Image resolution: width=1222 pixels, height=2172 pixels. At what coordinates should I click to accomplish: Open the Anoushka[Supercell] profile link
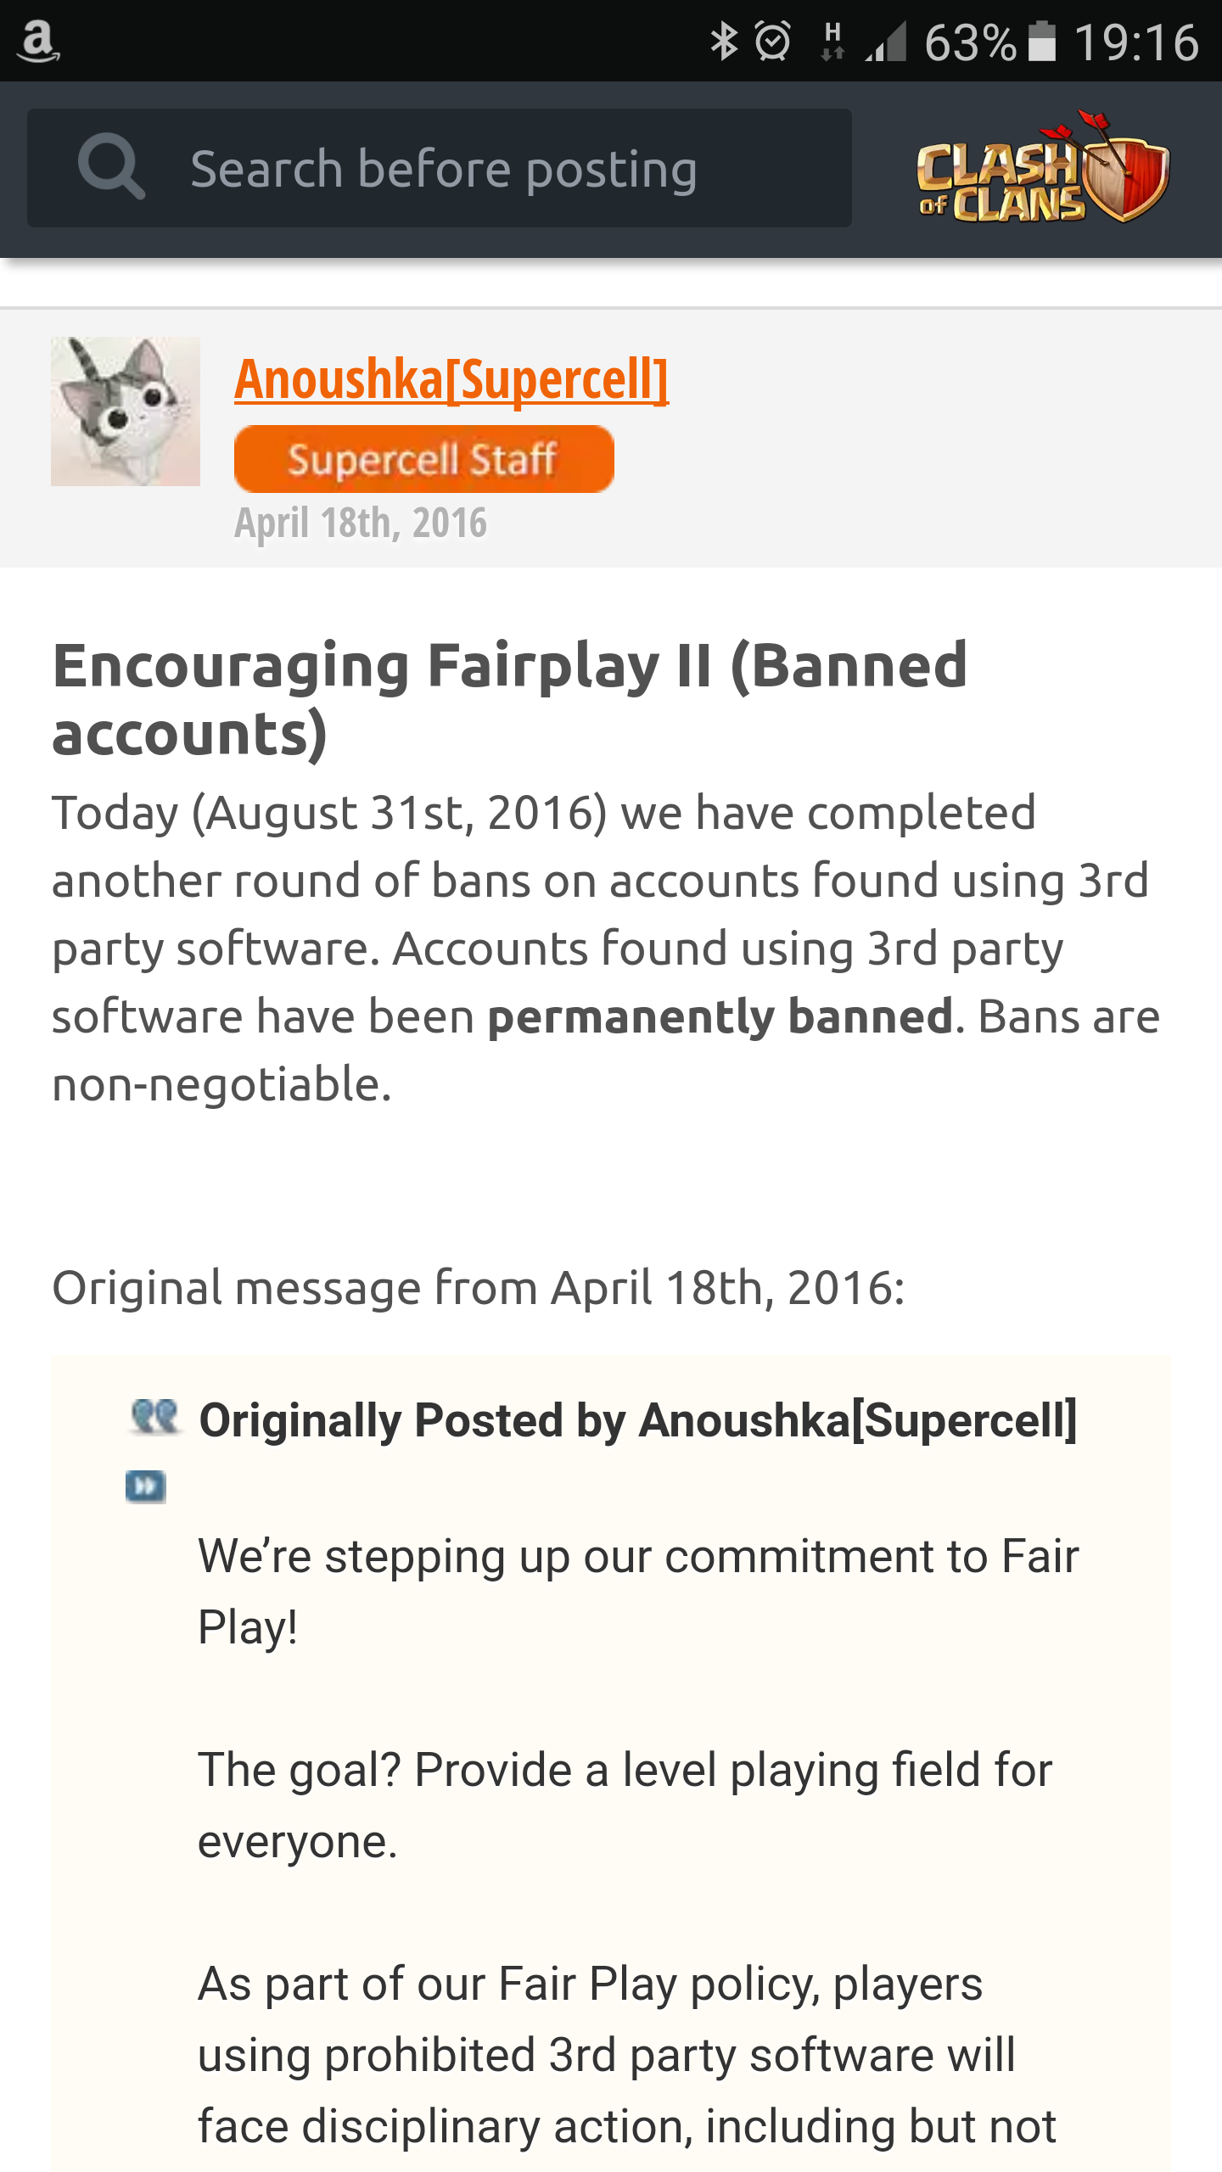[x=451, y=379]
